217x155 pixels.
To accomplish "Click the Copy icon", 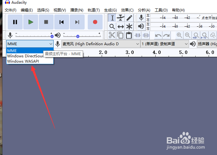I will [120, 35].
